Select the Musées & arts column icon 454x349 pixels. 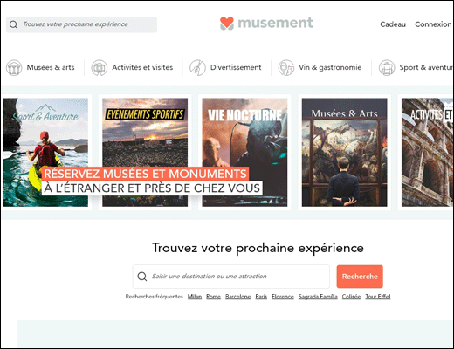click(14, 67)
